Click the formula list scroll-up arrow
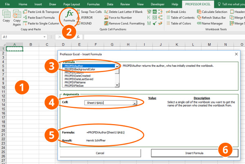Image resolution: width=245 pixels, height=164 pixels. pos(117,66)
